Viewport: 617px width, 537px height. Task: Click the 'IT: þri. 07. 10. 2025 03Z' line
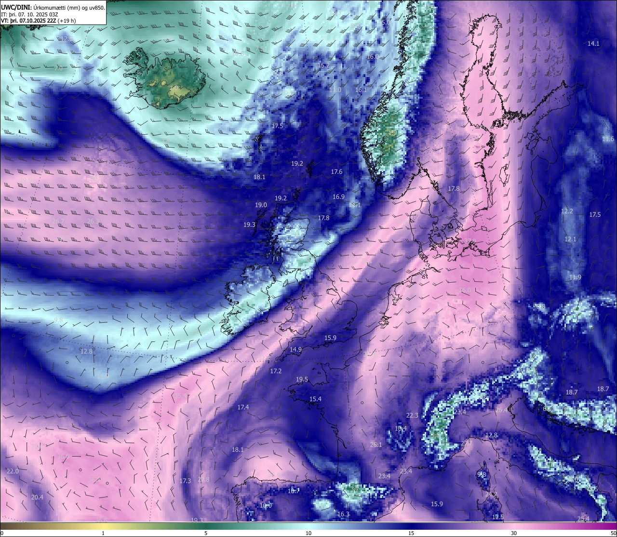point(30,14)
